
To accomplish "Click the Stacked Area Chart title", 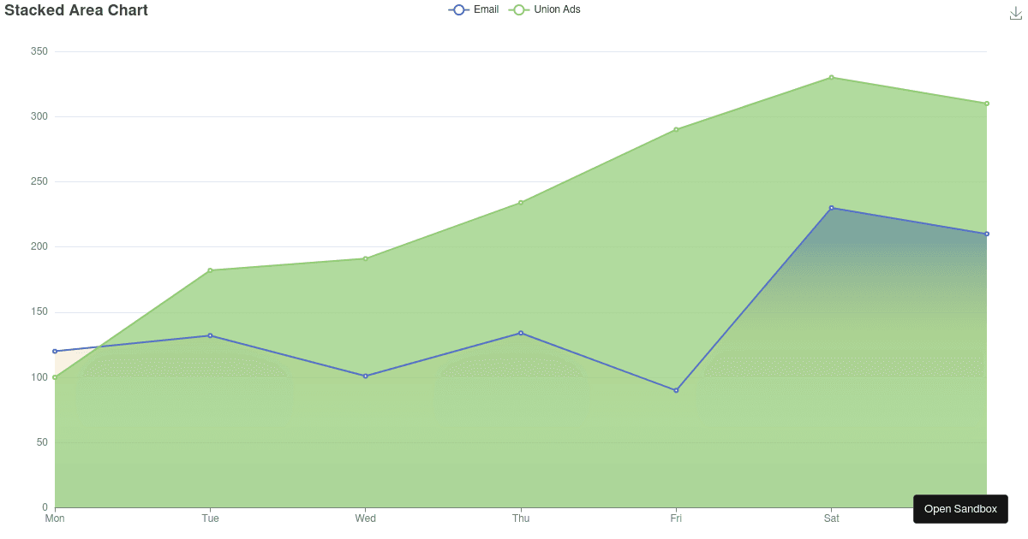I will 76,10.
